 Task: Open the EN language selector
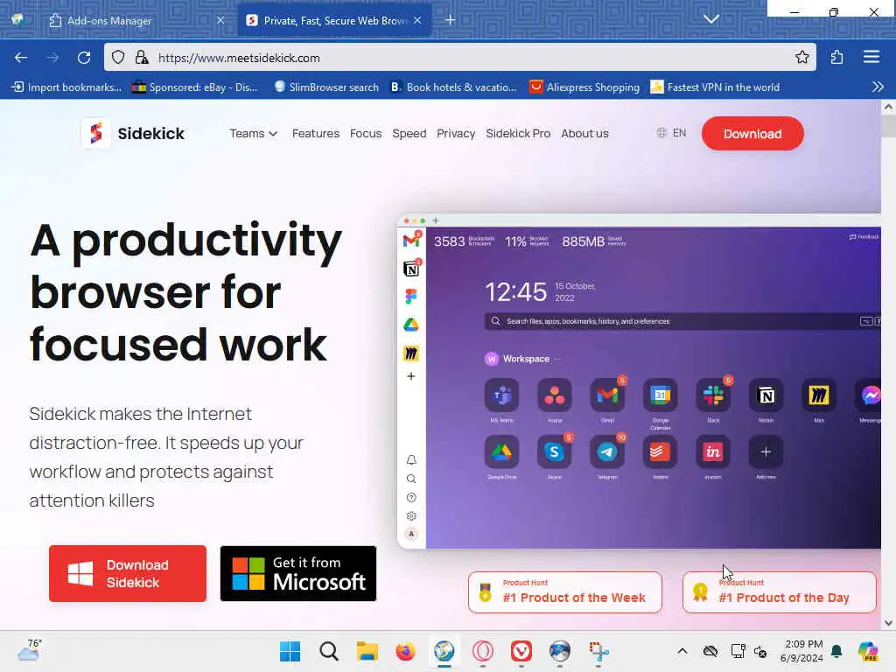671,133
